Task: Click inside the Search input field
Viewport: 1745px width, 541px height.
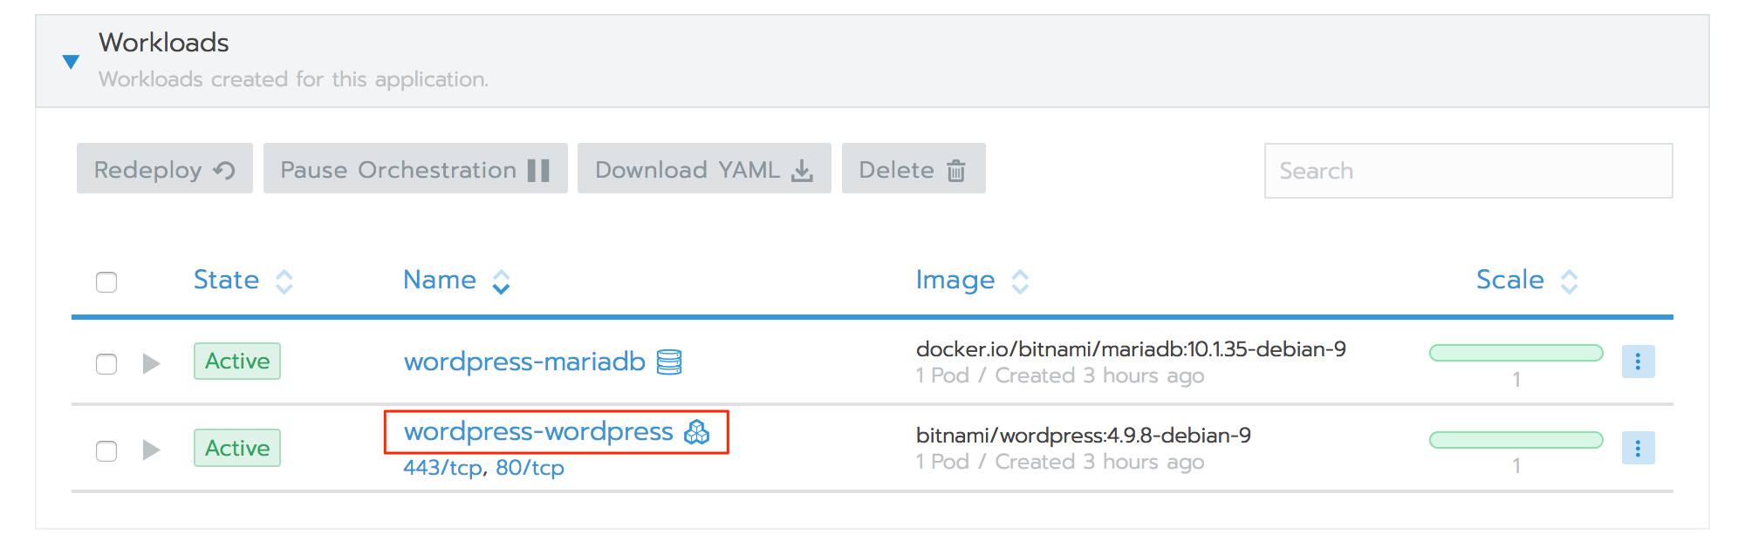Action: click(1470, 171)
